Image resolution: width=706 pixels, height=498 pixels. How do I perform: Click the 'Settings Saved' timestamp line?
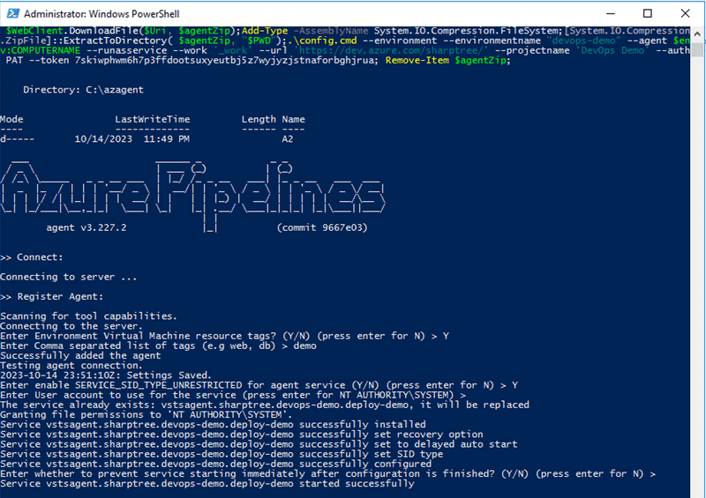[x=106, y=375]
